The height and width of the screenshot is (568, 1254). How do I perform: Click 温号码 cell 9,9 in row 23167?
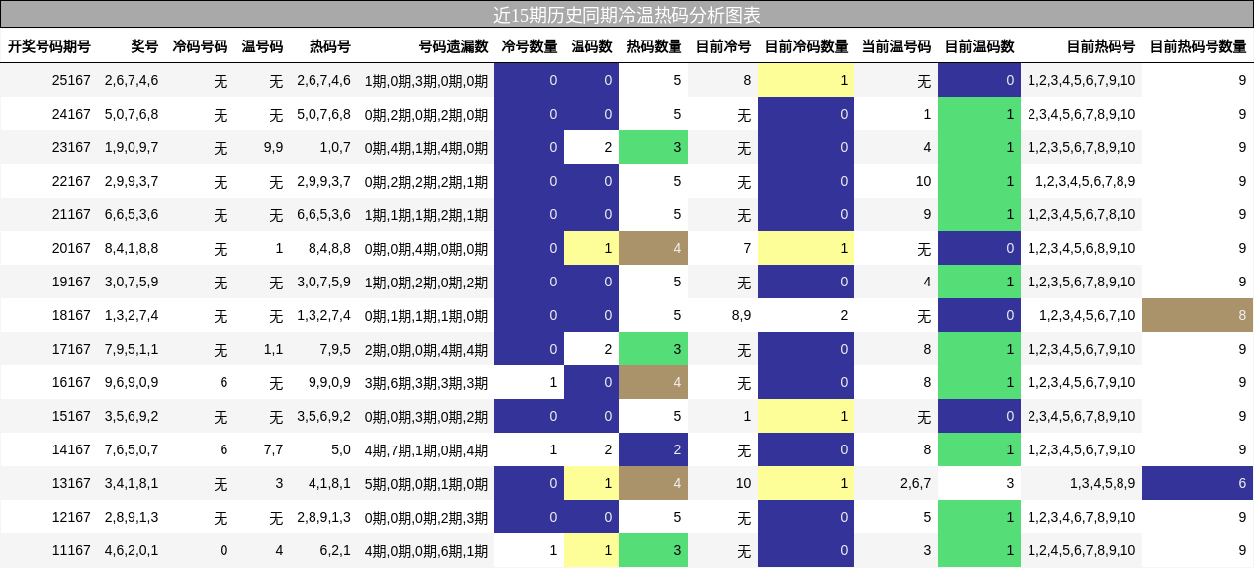tap(273, 147)
